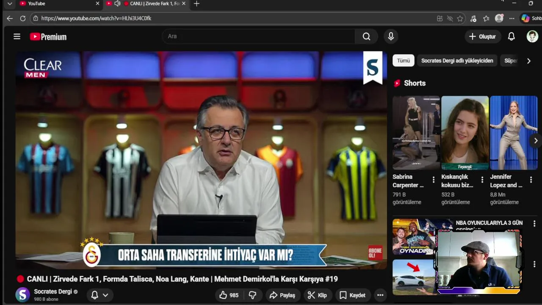The height and width of the screenshot is (305, 542).
Task: Select the Tümü filter chip
Action: (403, 61)
